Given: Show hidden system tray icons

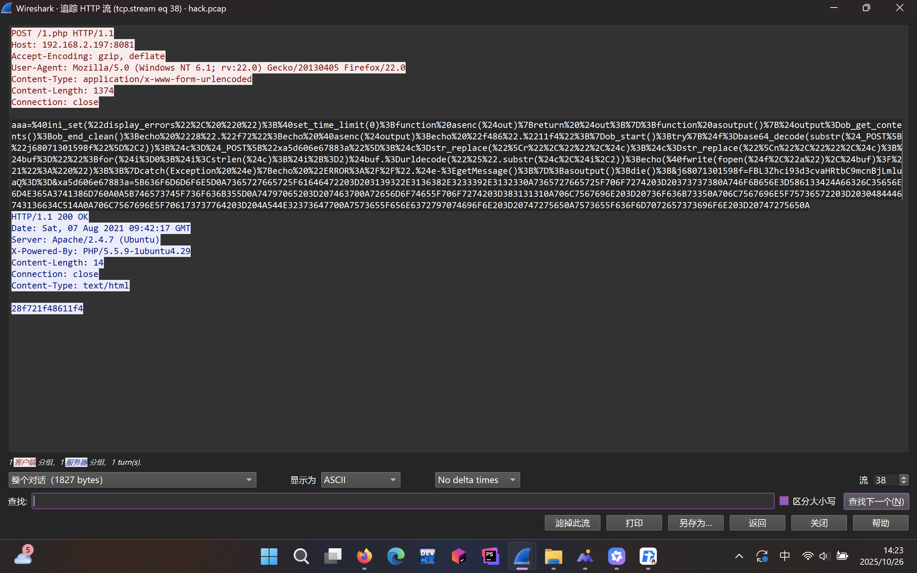Looking at the screenshot, I should (x=739, y=556).
